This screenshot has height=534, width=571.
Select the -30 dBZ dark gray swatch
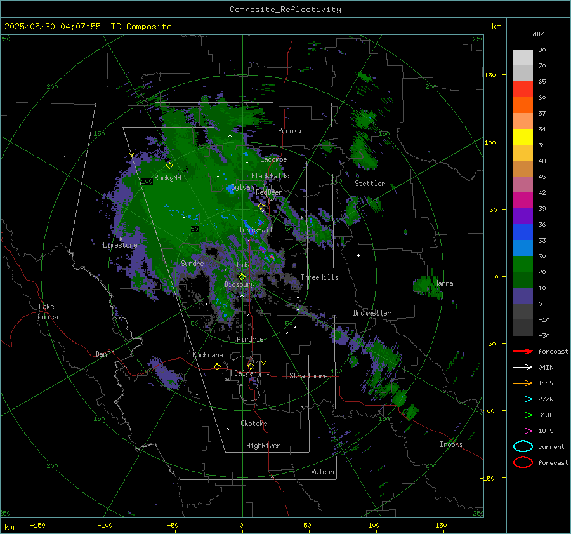[523, 328]
